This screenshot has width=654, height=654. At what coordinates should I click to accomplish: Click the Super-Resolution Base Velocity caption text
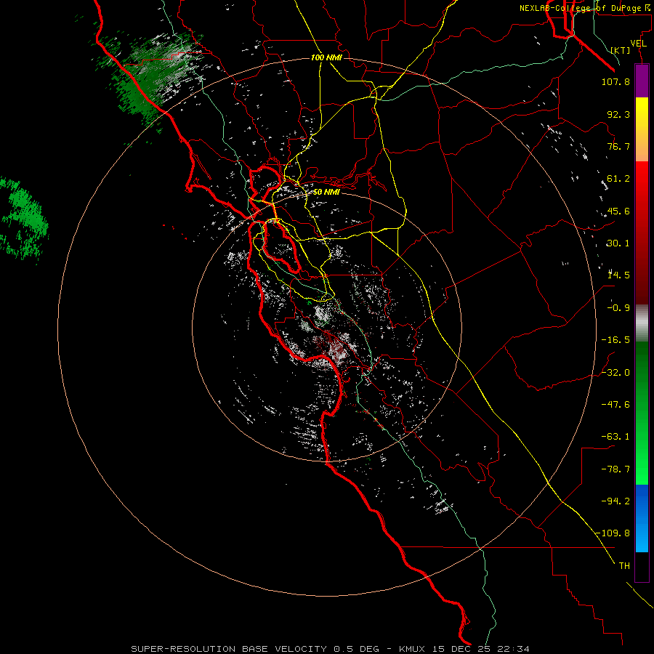pyautogui.click(x=331, y=649)
